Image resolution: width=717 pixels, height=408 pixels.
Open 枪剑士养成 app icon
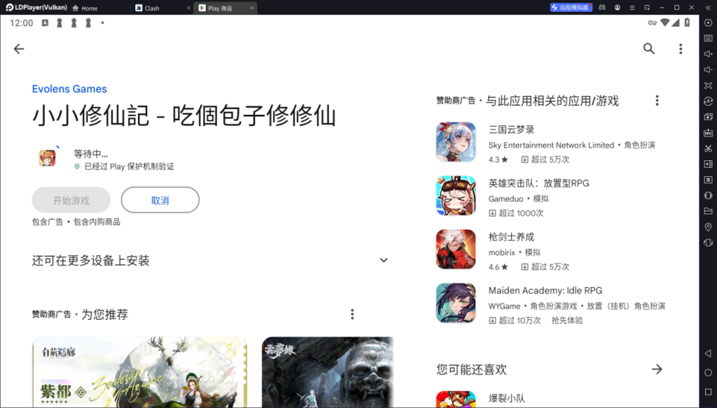456,249
